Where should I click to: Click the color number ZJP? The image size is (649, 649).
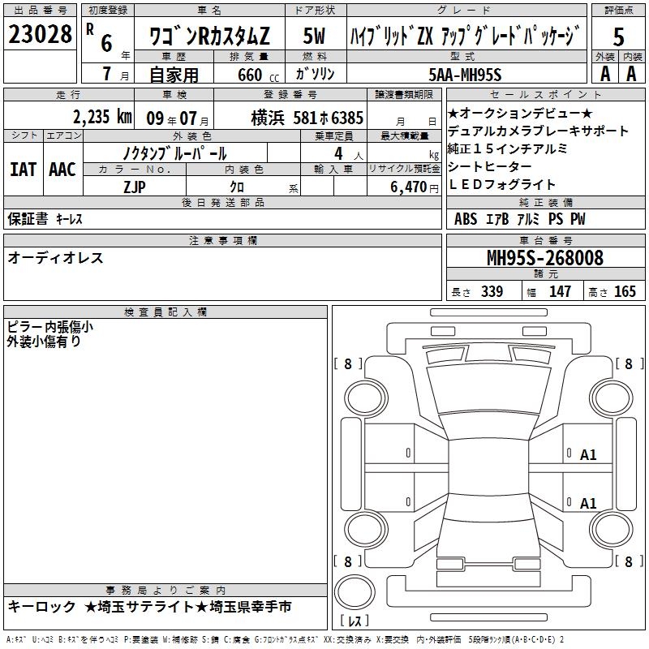pos(135,187)
